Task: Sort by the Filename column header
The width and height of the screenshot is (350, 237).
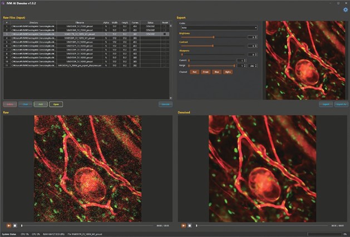Action: [79, 22]
